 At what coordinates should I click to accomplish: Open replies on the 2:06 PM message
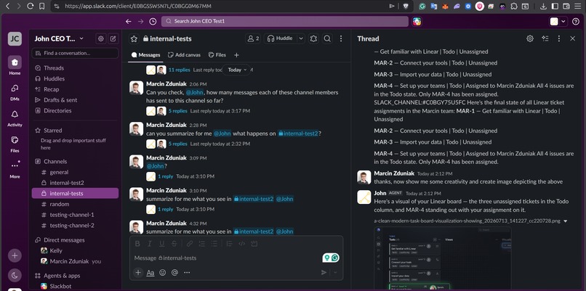click(178, 111)
